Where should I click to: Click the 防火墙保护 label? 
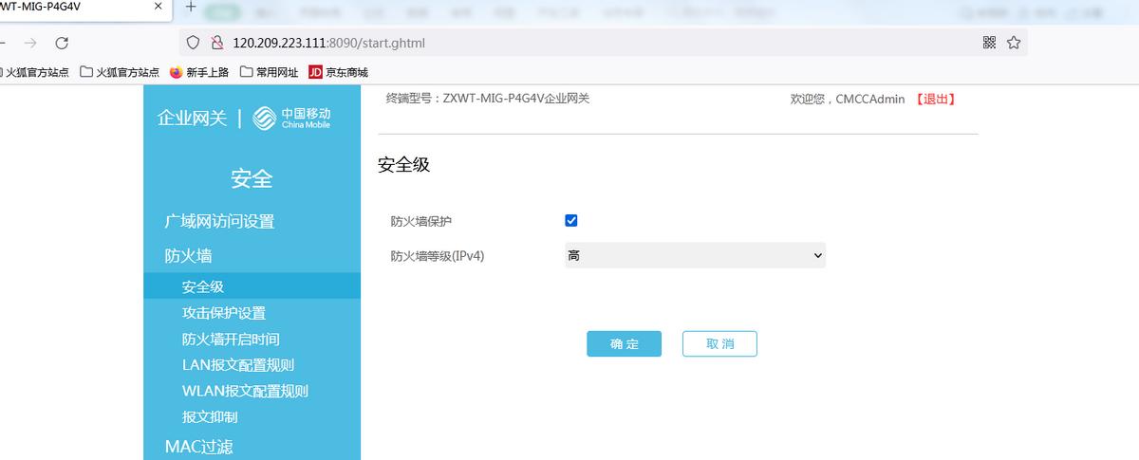421,221
